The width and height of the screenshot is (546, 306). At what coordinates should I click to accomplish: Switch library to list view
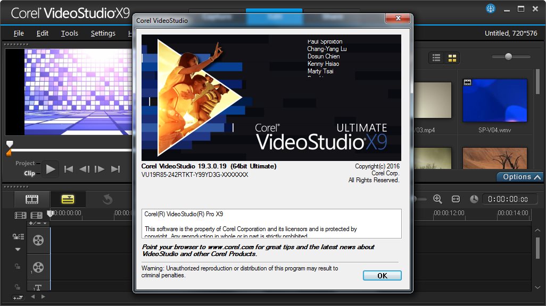(436, 58)
